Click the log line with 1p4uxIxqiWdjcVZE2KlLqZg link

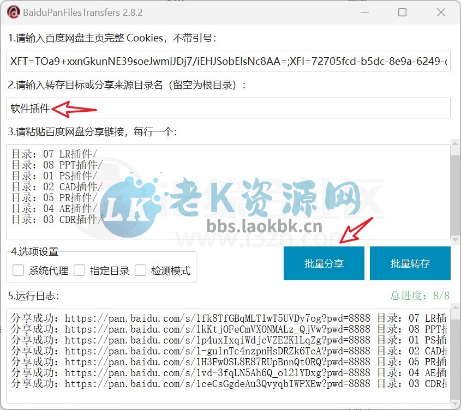click(x=229, y=340)
